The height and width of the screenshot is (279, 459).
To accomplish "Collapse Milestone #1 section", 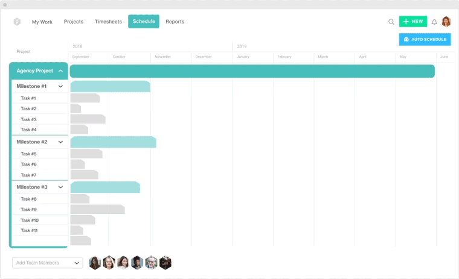I will point(60,86).
